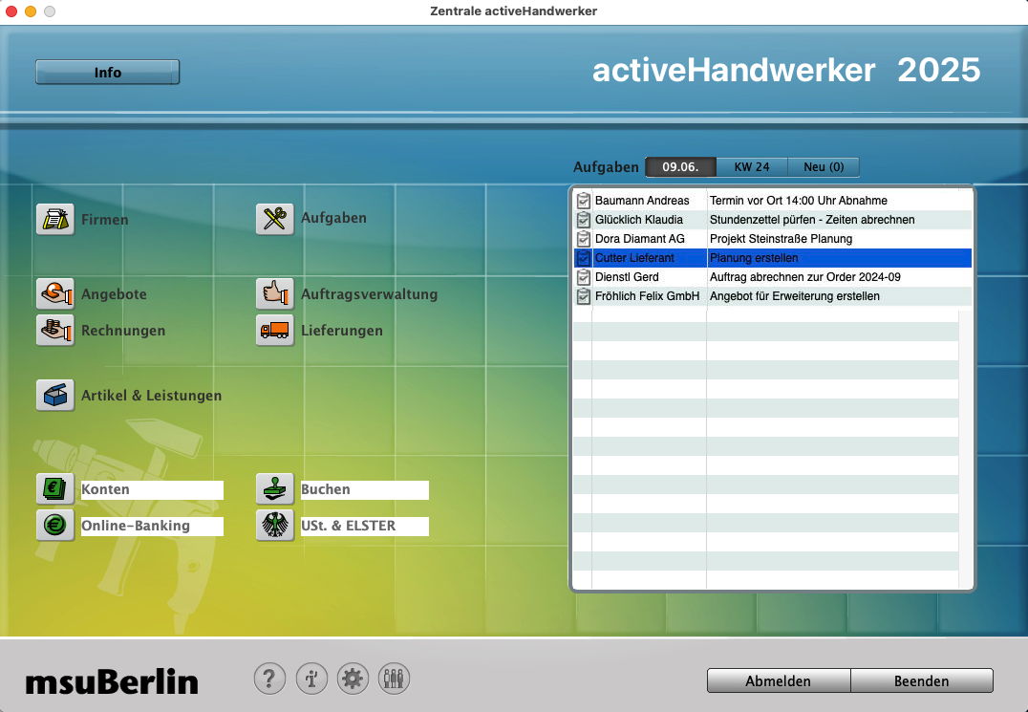Select 'Projekt Steinstraße Planung' task
The height and width of the screenshot is (712, 1028).
[x=781, y=239]
